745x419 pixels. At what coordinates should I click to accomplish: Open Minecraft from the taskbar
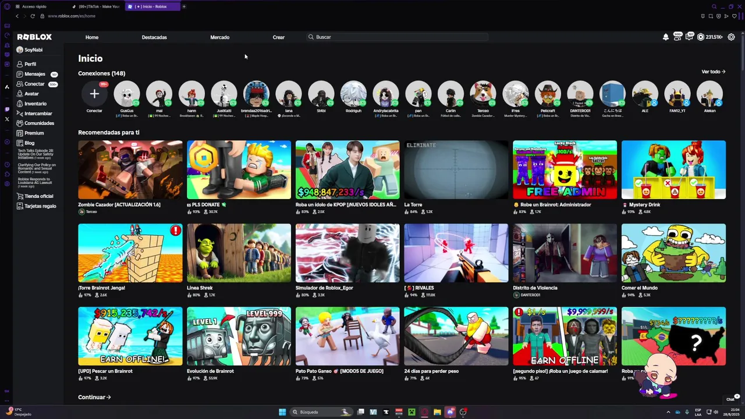411,412
